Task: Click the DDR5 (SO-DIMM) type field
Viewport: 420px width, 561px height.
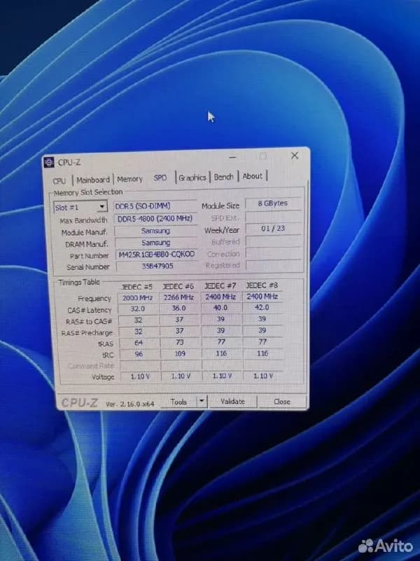Action: coord(155,206)
